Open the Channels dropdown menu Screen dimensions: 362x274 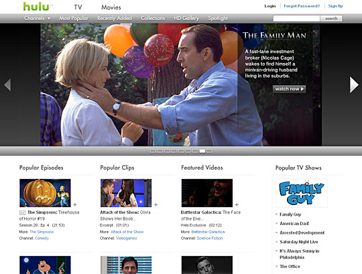click(37, 18)
